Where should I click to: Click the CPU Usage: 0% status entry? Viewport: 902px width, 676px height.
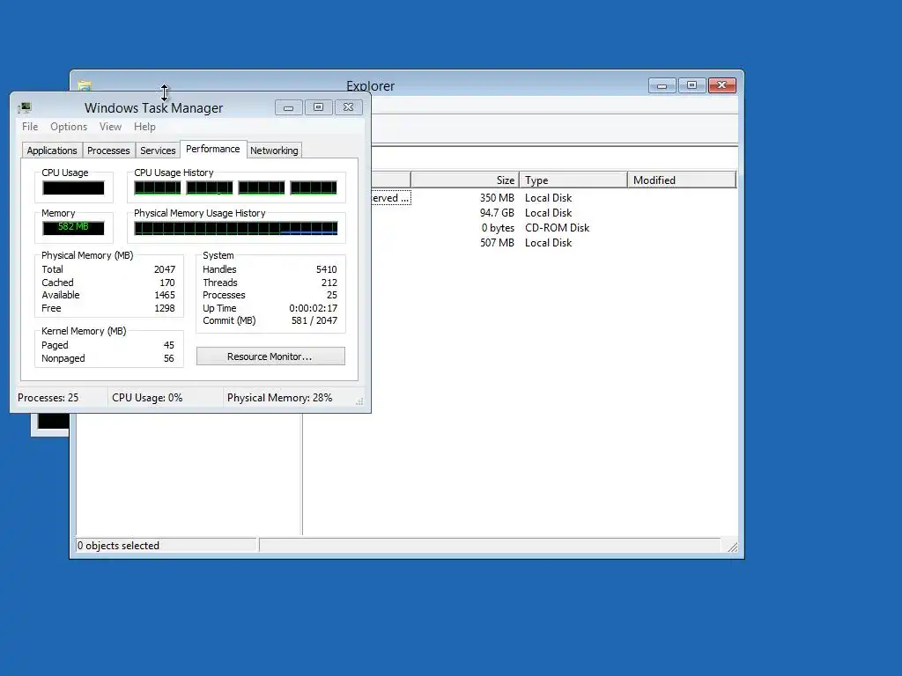(x=147, y=398)
